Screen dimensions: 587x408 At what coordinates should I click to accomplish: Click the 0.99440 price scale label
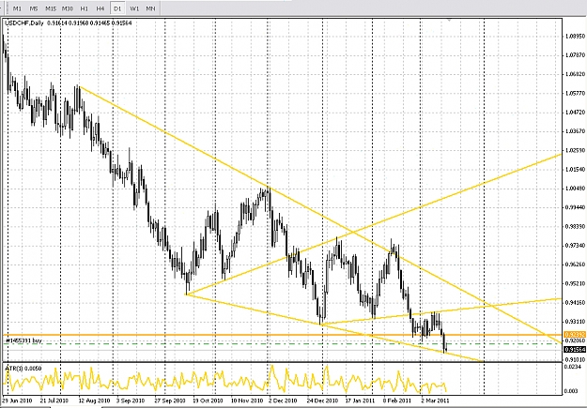click(575, 207)
